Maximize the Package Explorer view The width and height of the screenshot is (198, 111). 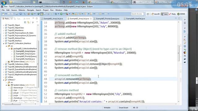coord(37,18)
